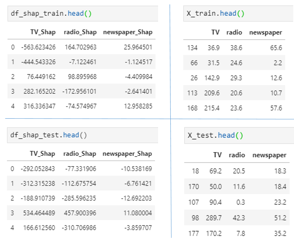Select TV value 215.4 in X_train table

pyautogui.click(x=212, y=108)
